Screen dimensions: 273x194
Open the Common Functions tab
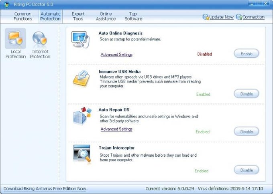23,16
